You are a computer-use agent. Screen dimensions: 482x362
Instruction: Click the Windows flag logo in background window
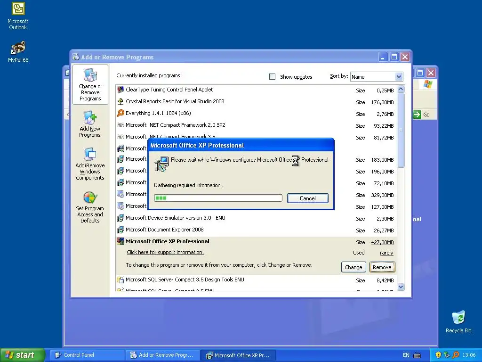pos(427,84)
